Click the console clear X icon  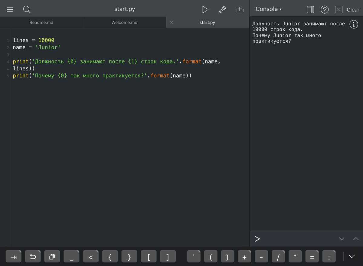(x=339, y=10)
